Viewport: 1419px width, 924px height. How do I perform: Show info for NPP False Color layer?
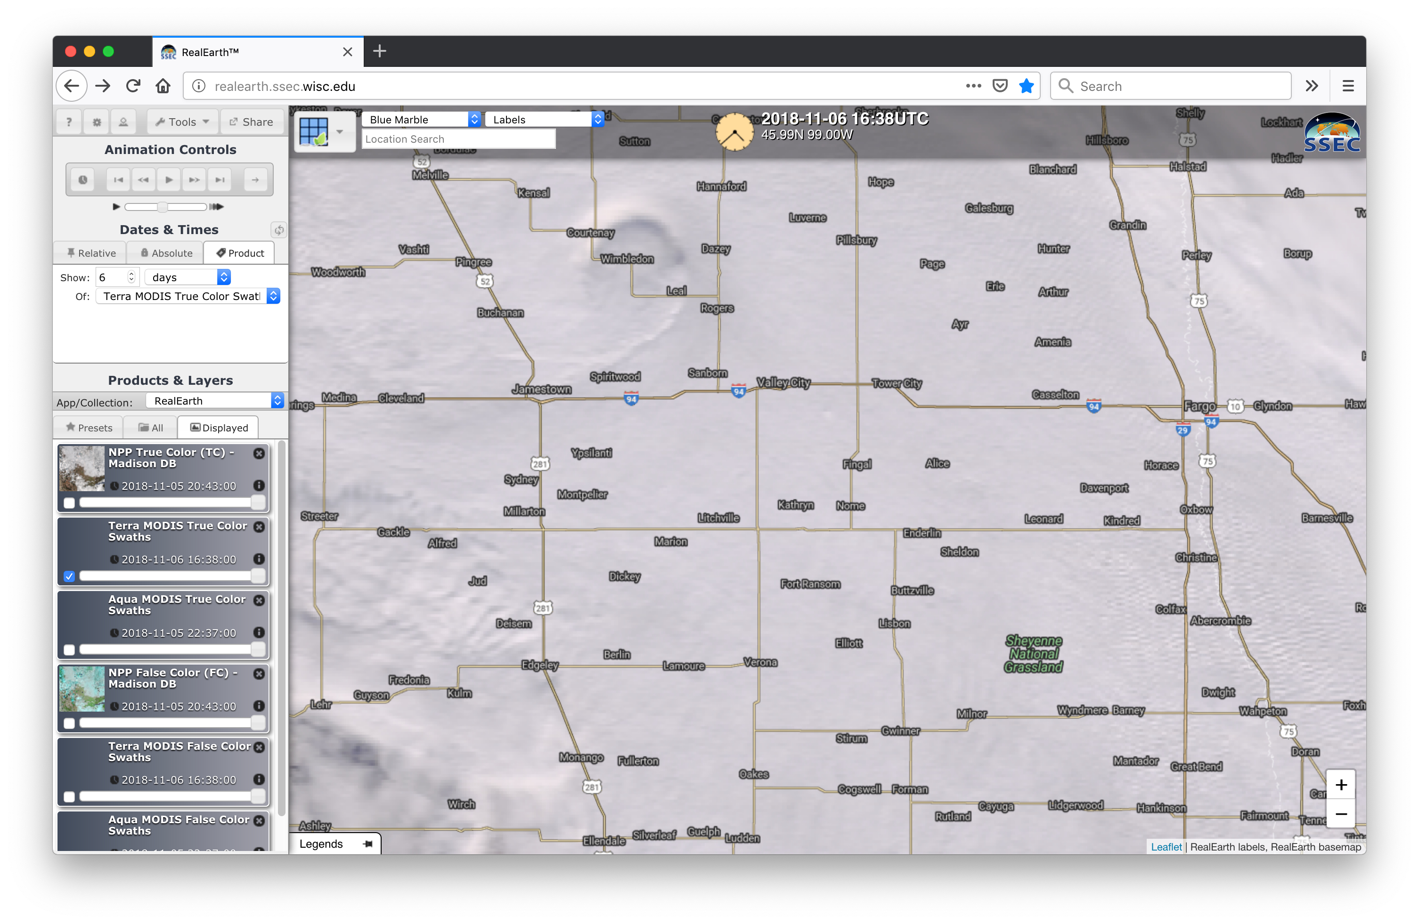(259, 705)
